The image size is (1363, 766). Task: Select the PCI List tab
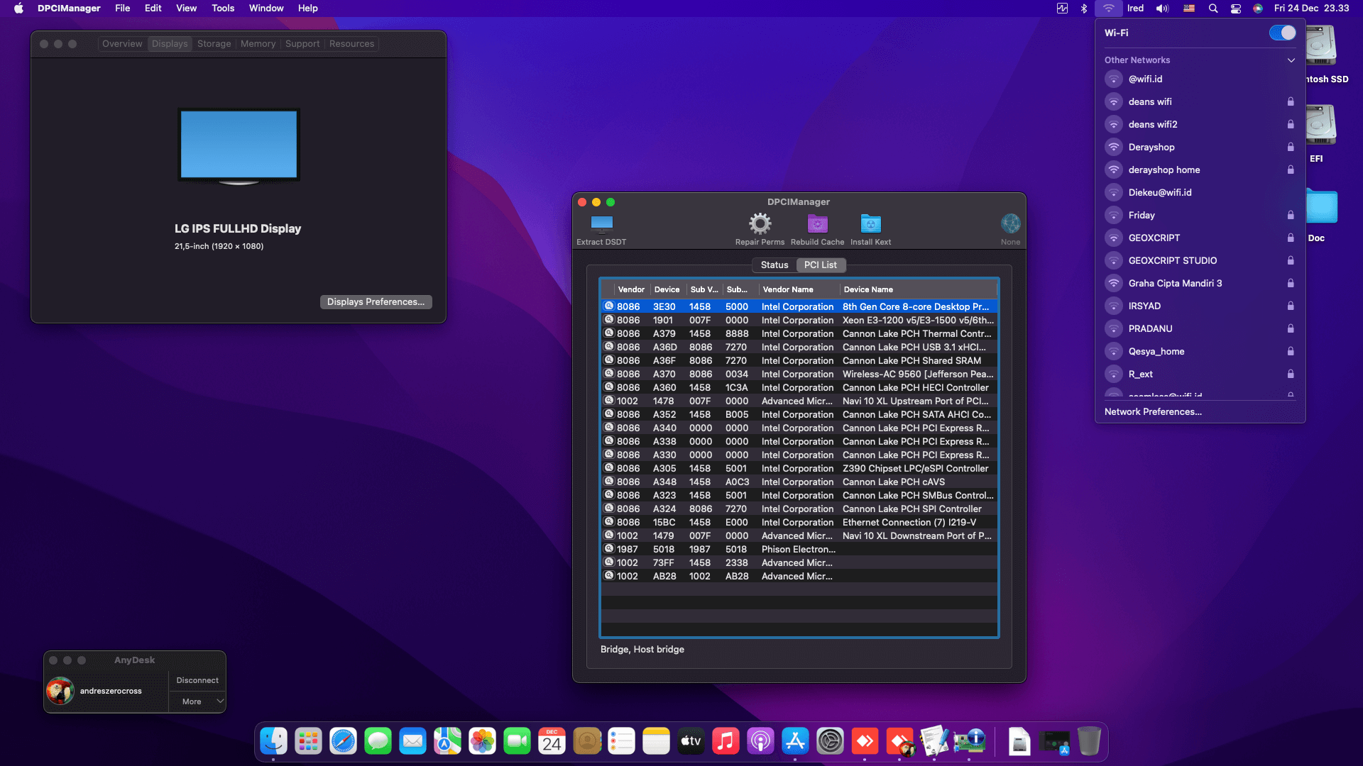(x=821, y=265)
